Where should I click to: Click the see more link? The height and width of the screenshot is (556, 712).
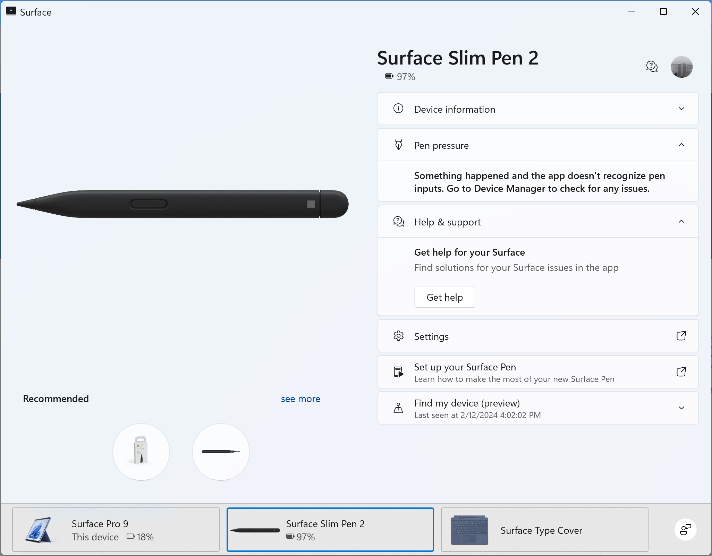point(300,399)
